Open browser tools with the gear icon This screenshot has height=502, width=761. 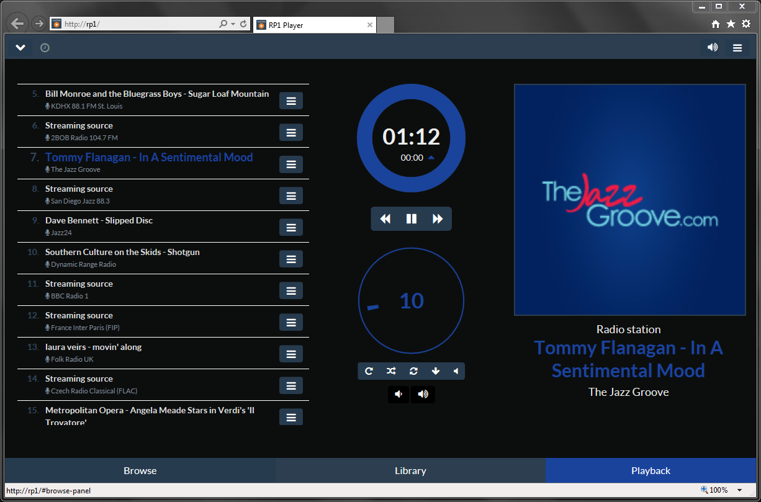(745, 24)
